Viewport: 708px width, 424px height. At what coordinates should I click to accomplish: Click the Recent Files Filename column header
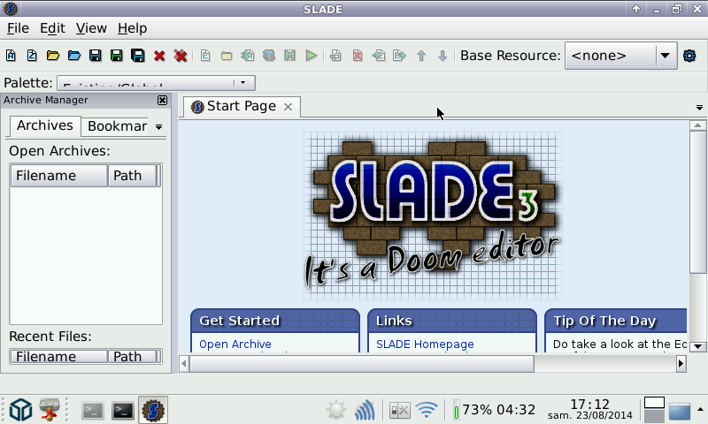59,356
